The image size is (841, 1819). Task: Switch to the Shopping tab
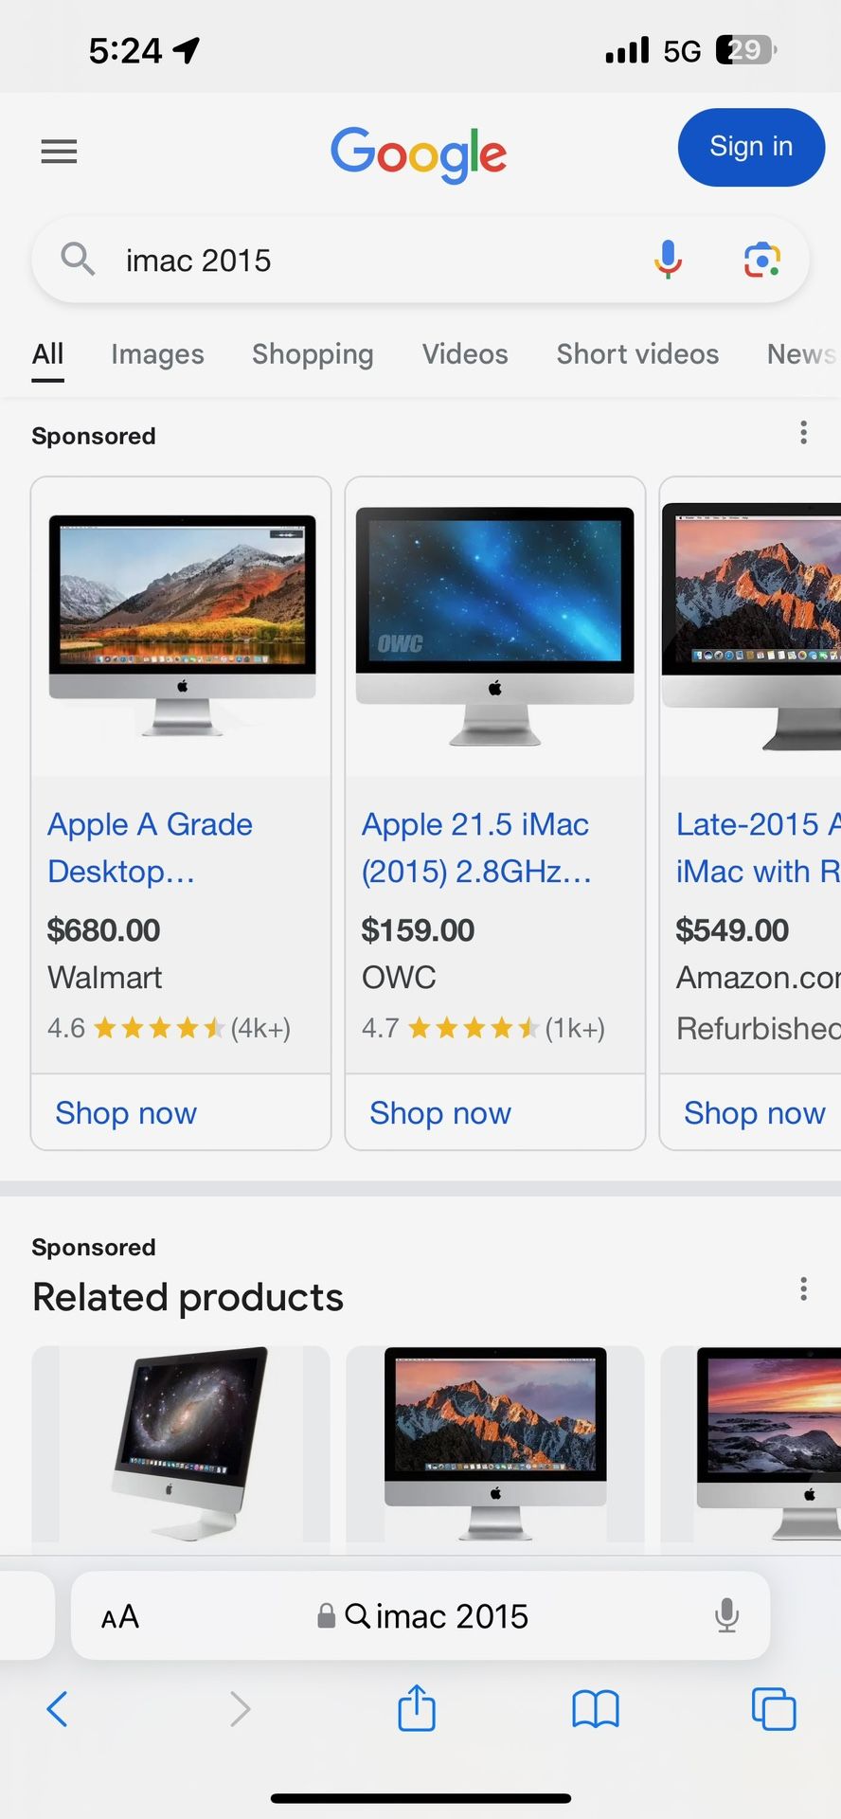313,354
